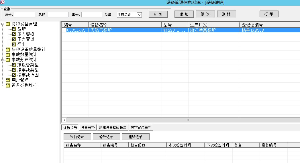Image resolution: width=300 pixels, height=163 pixels.
Task: Open 设备类别维护 in the tree
Action: [x=24, y=85]
